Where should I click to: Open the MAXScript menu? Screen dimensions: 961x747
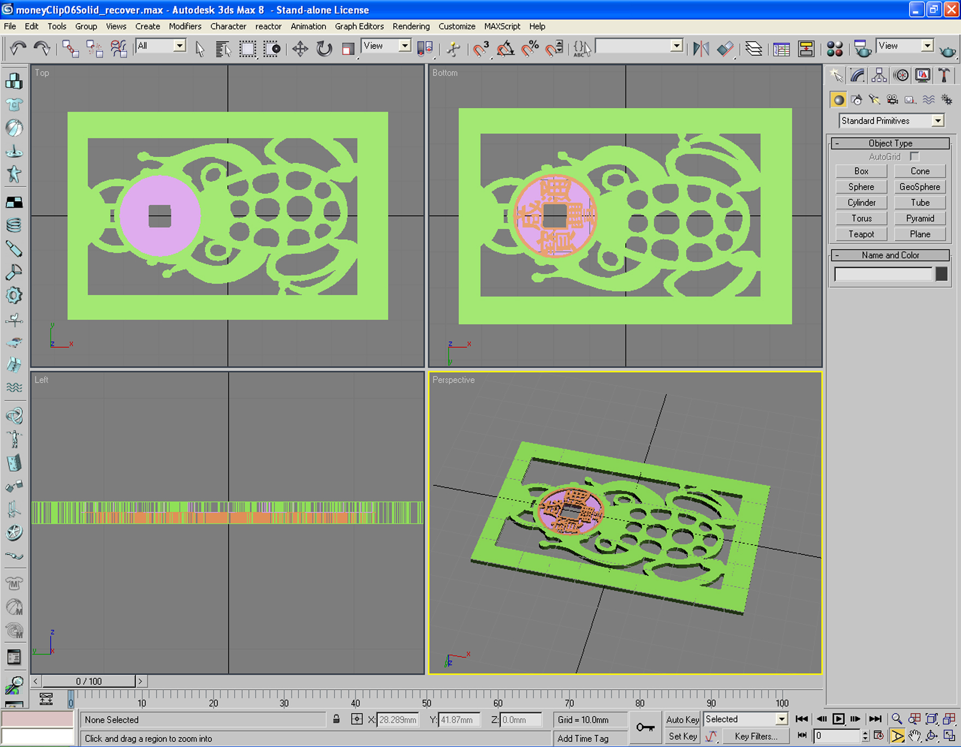pos(502,26)
